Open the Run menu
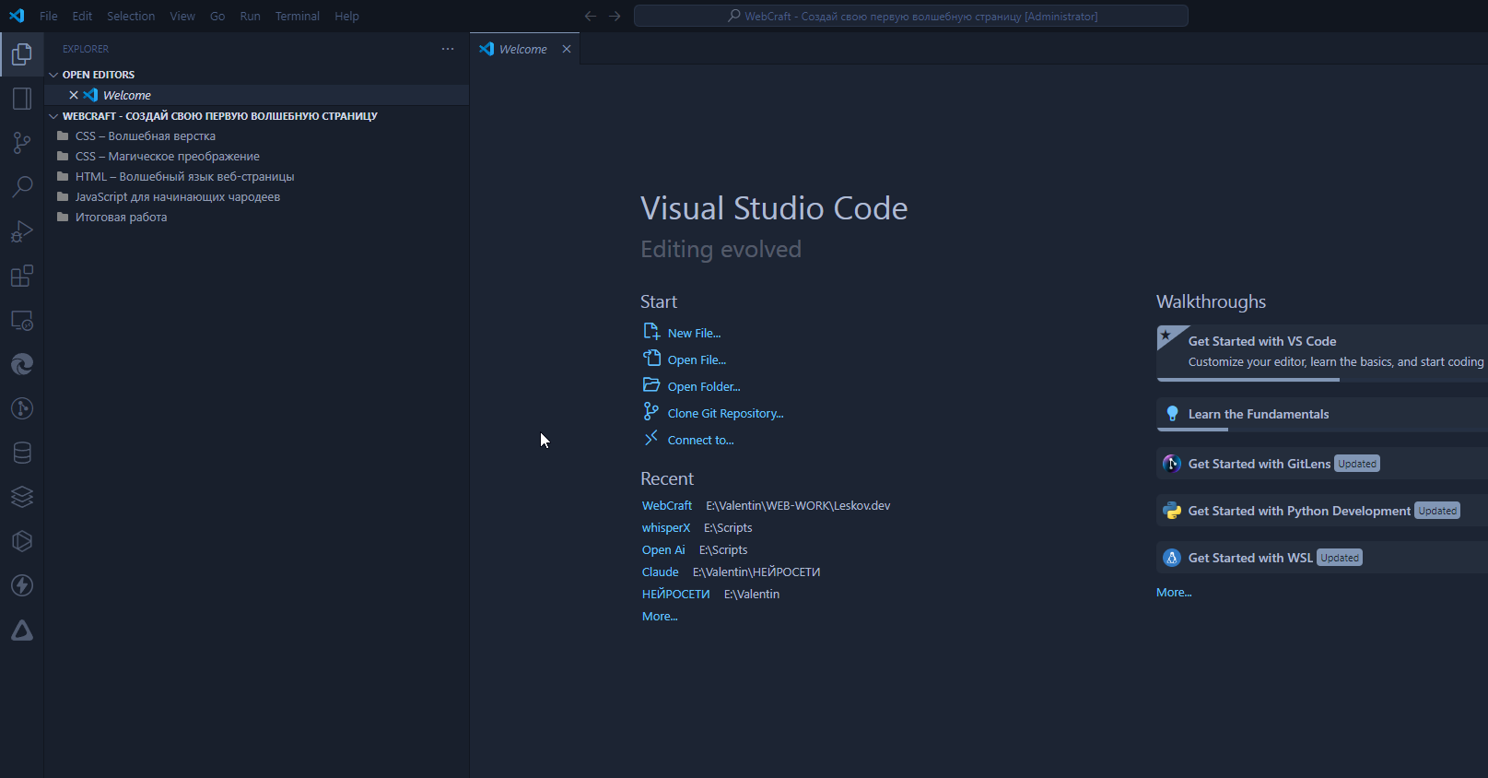Screen dimensions: 1488x778 250,16
